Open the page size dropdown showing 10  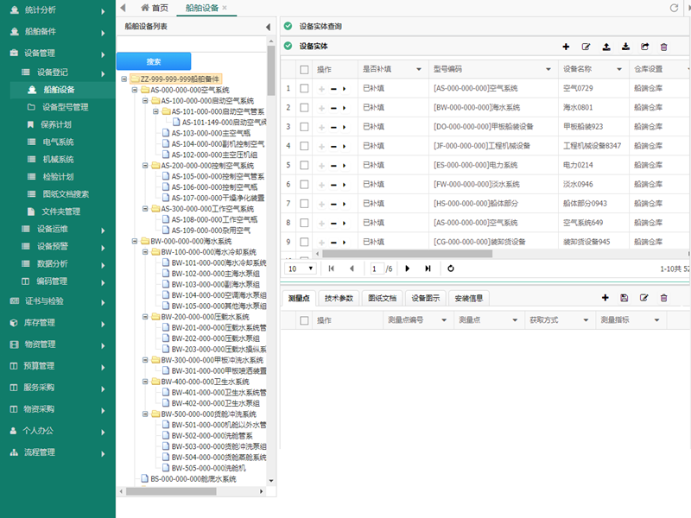tap(301, 268)
